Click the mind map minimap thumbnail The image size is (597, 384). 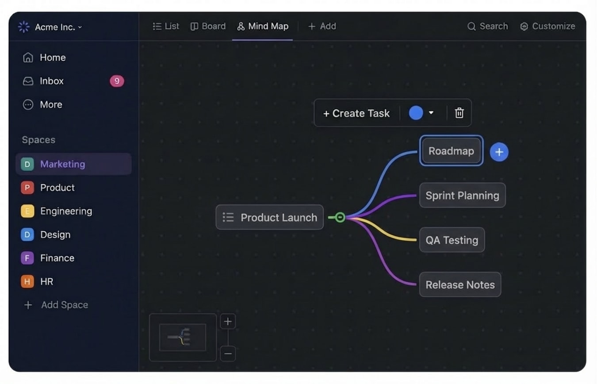[183, 338]
